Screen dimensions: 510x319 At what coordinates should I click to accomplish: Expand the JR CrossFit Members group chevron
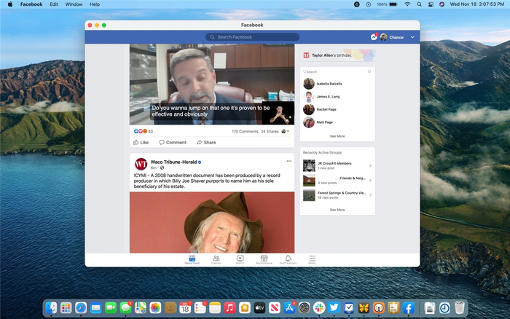coord(370,166)
